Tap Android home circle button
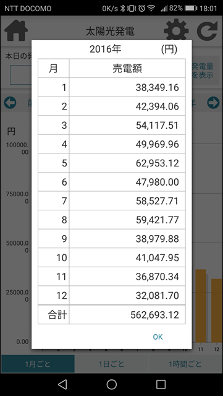Image resolution: width=223 pixels, height=396 pixels. pyautogui.click(x=111, y=384)
